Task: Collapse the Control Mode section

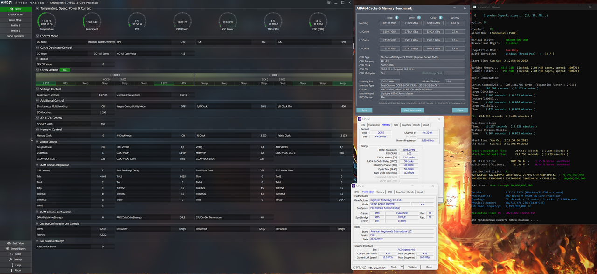Action: click(x=38, y=36)
